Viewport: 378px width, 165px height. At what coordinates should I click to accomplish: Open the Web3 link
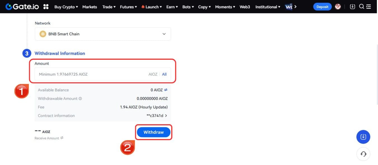point(245,7)
